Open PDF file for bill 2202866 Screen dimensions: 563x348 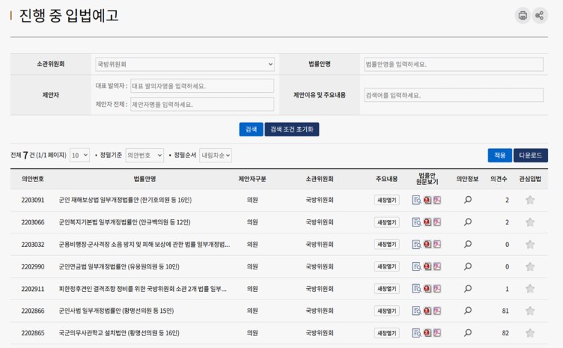[x=437, y=311]
